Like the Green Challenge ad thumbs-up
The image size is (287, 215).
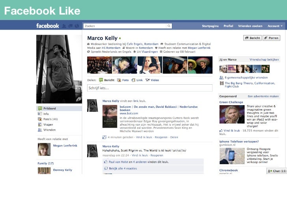[221, 131]
